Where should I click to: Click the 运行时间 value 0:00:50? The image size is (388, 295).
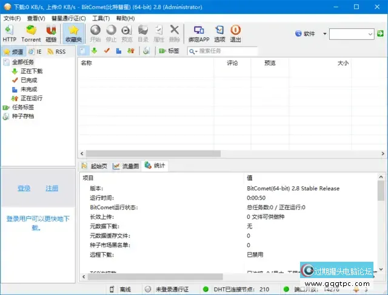pyautogui.click(x=256, y=198)
